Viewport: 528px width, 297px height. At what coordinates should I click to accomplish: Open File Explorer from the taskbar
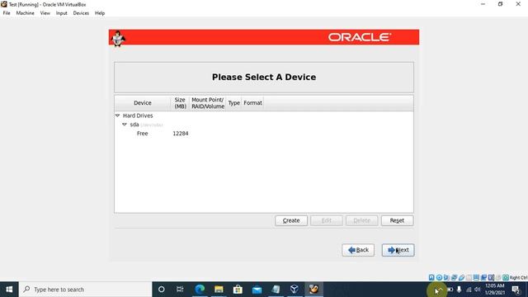[x=219, y=290]
